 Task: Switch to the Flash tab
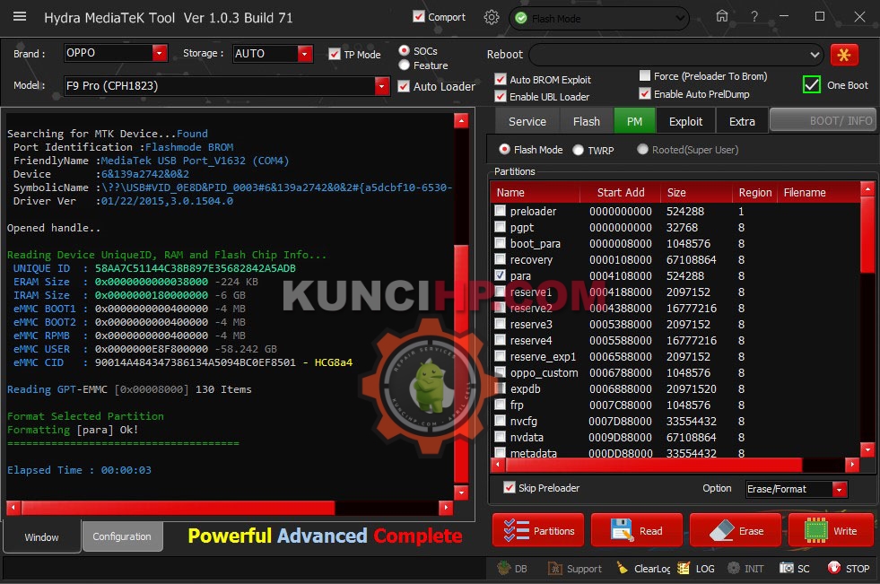click(x=587, y=121)
